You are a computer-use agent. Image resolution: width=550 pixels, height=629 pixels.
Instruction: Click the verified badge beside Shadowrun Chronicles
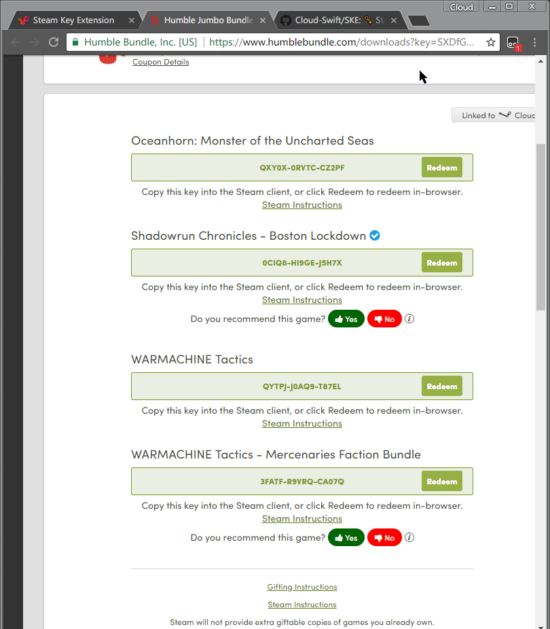pyautogui.click(x=375, y=236)
